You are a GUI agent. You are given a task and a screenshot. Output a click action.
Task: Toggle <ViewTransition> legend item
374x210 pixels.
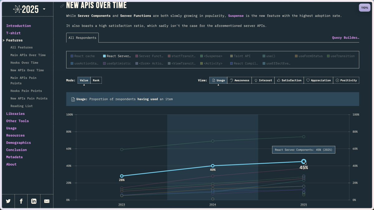[x=182, y=63]
